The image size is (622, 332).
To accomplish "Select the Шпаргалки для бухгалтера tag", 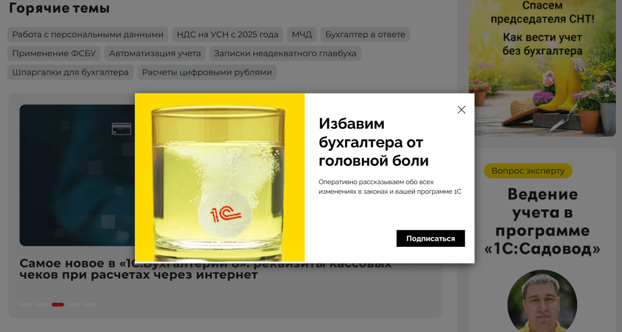I will point(70,72).
